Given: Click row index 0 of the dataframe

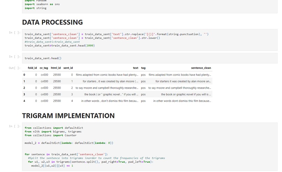Looking at the screenshot, I should point(24,75).
